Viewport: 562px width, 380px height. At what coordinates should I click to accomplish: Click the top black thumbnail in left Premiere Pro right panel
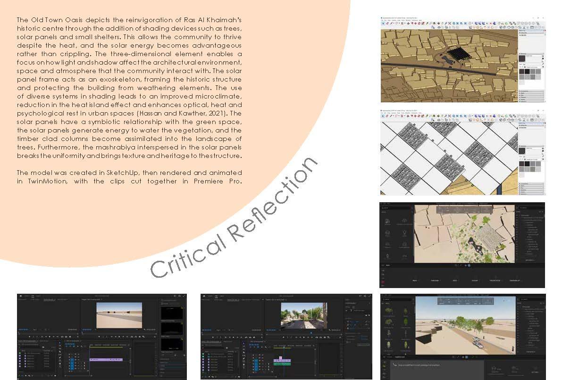(x=172, y=313)
